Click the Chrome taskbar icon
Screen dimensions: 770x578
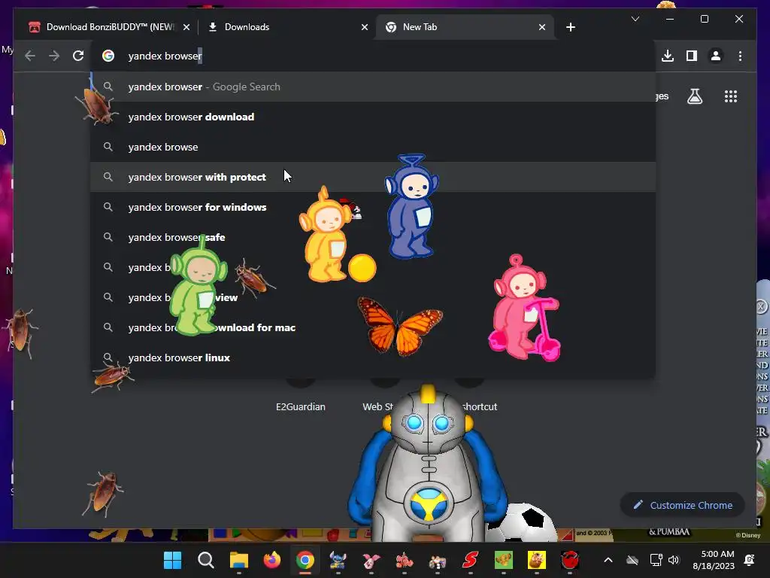click(305, 560)
